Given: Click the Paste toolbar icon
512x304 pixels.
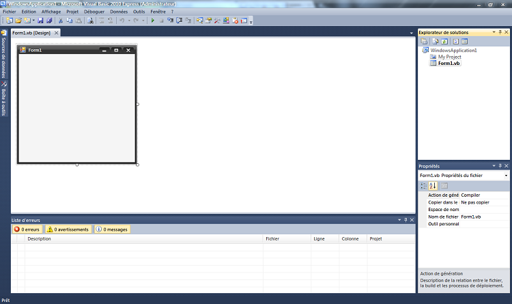Looking at the screenshot, I should [x=79, y=20].
